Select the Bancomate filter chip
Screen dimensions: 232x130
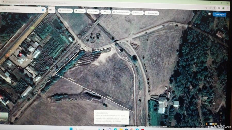coord(152,13)
